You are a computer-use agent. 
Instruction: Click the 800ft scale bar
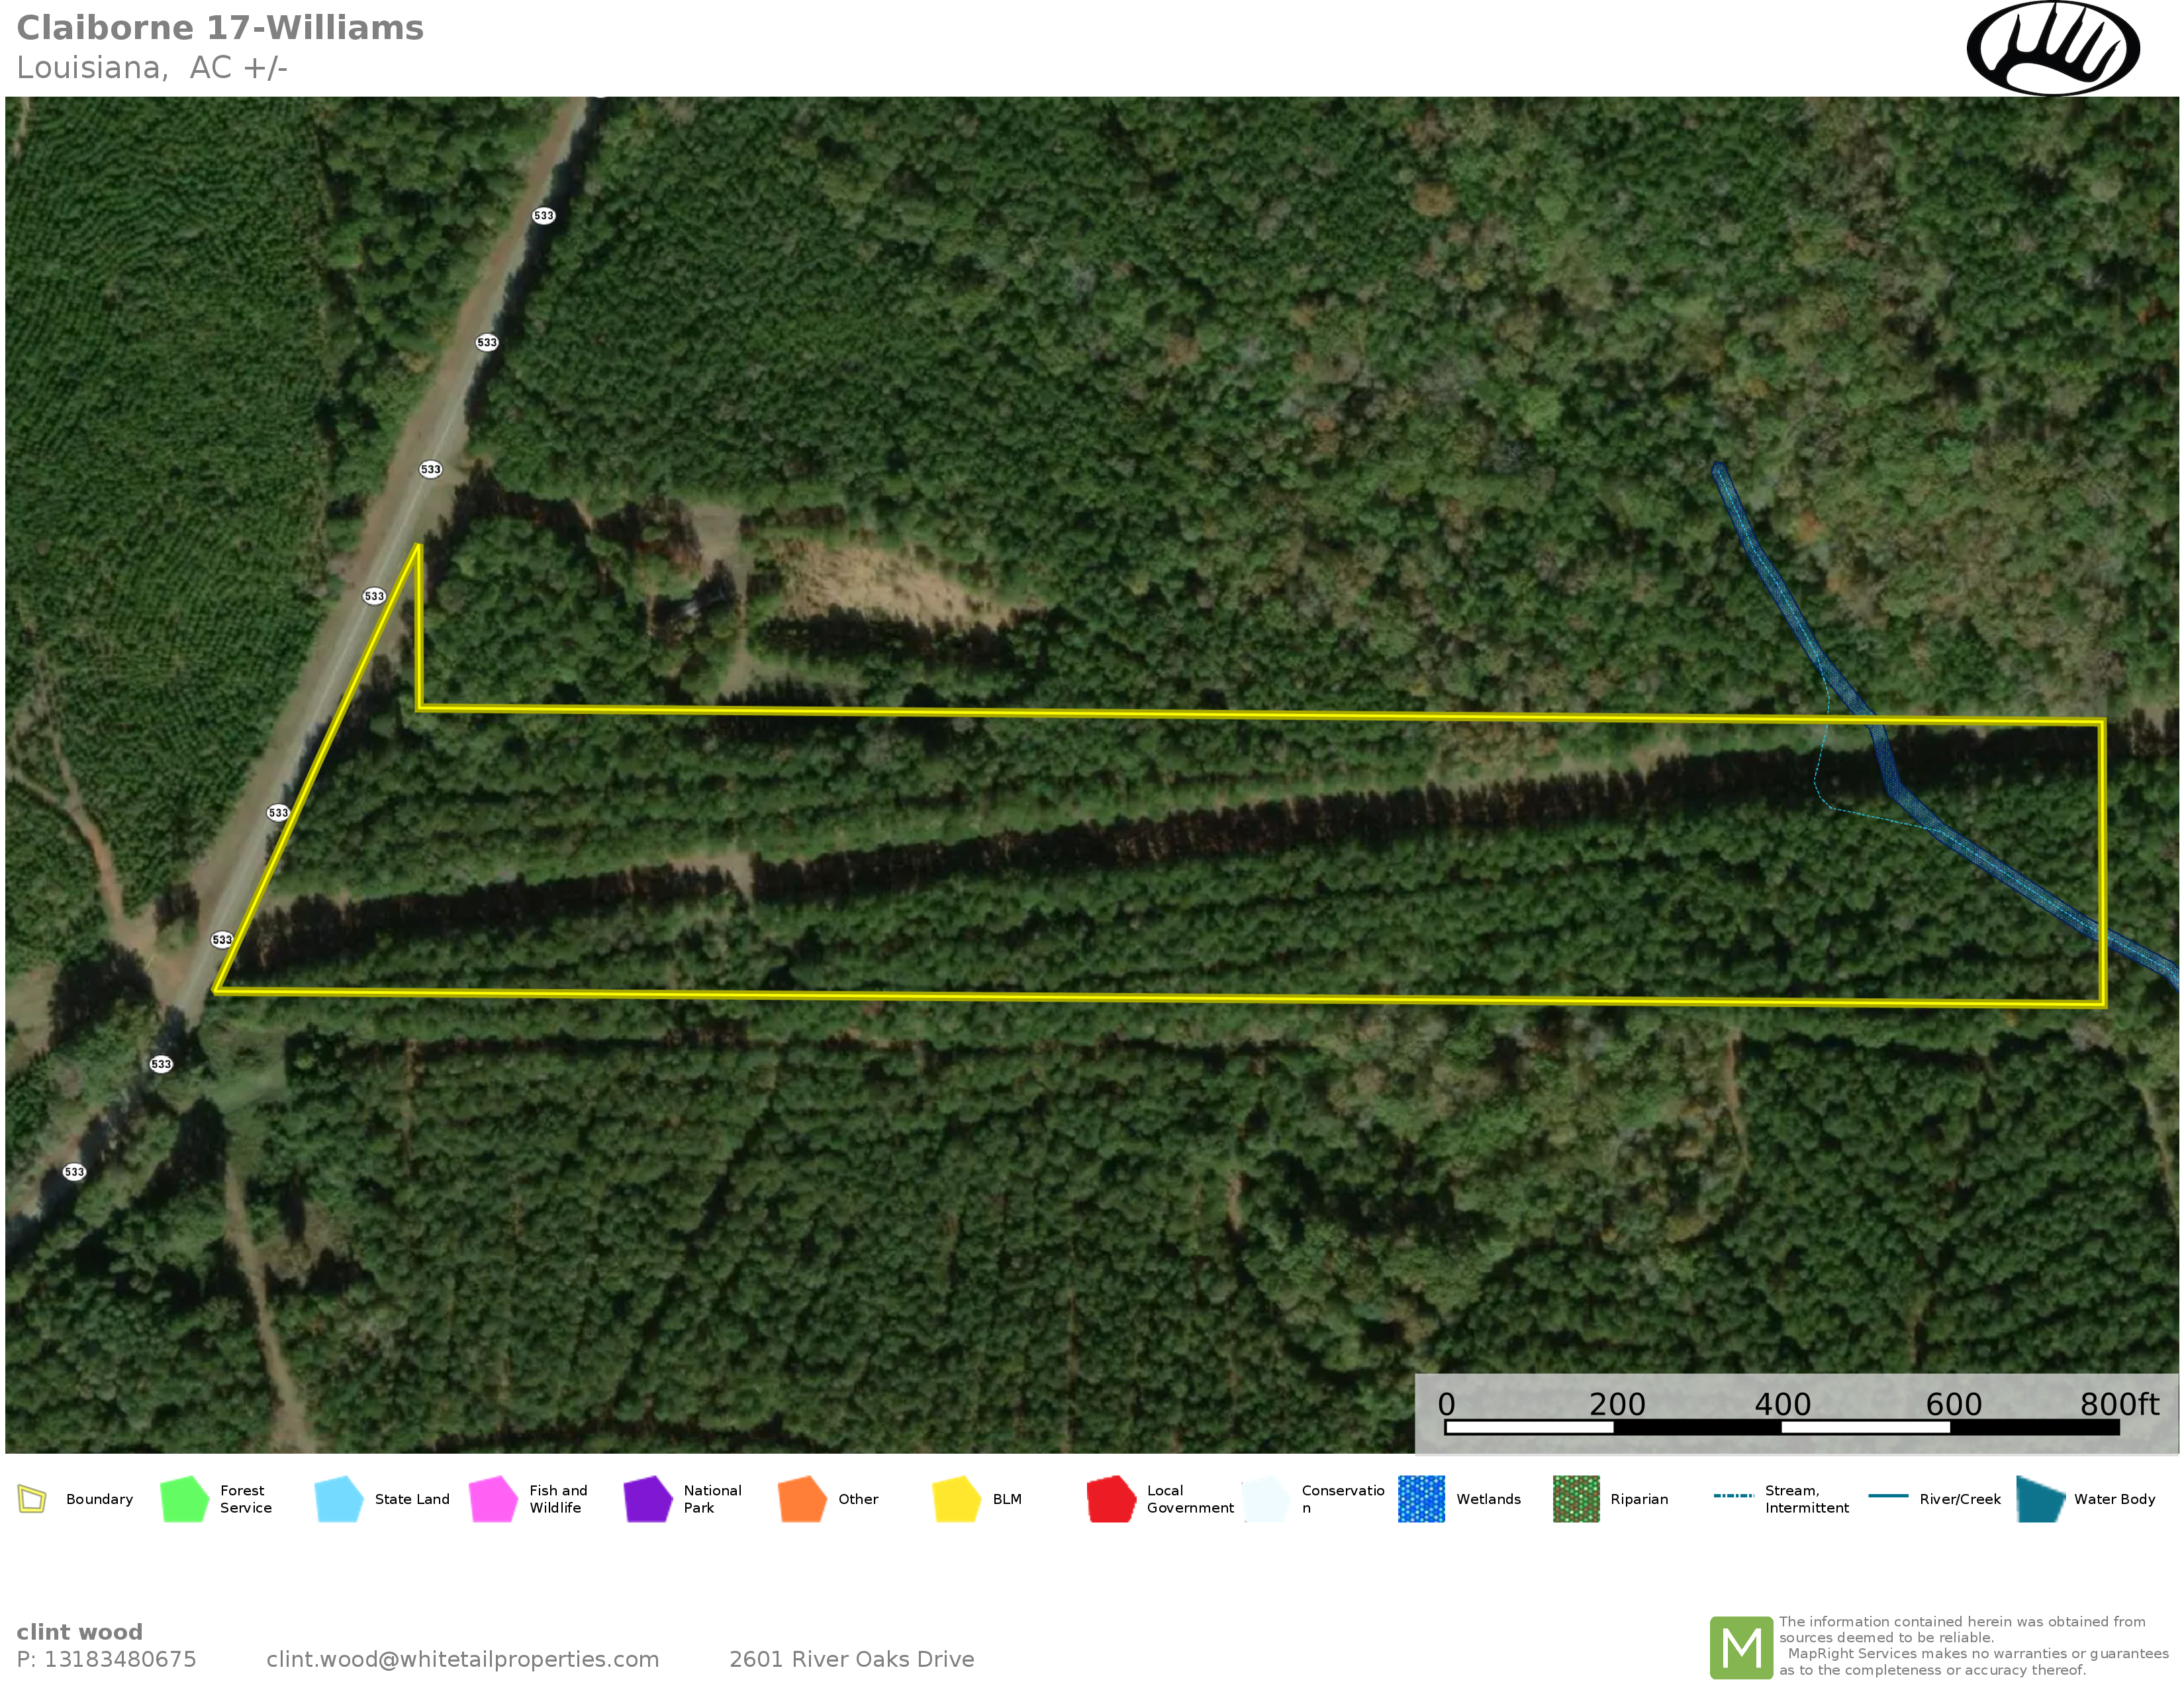tap(1782, 1427)
